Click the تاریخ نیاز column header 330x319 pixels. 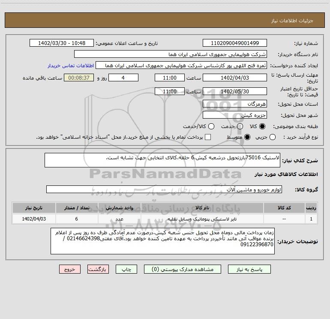click(x=34, y=208)
